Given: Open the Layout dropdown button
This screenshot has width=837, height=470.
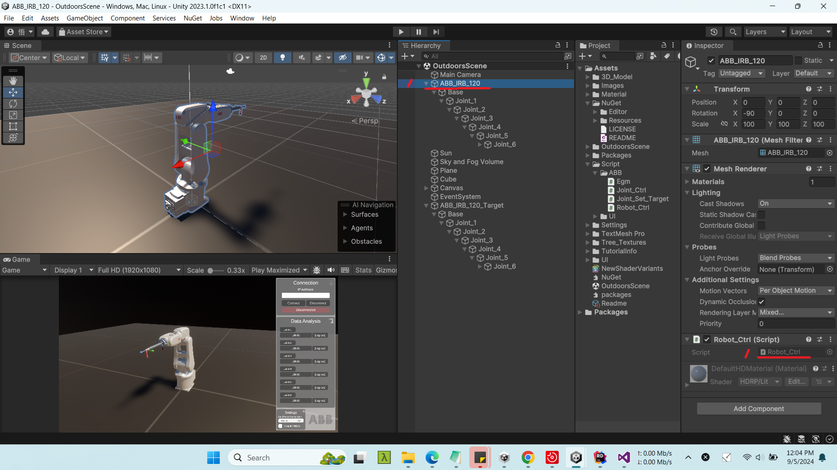Looking at the screenshot, I should [811, 32].
